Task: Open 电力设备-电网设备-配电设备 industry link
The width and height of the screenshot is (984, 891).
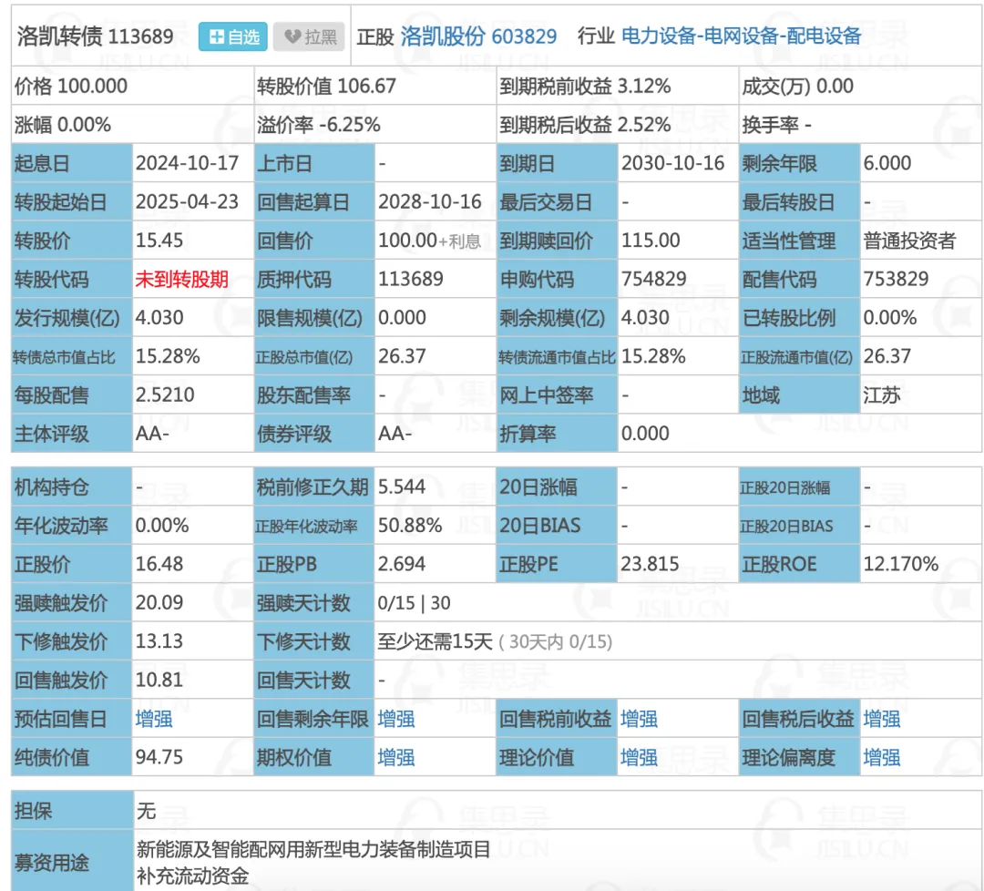Action: point(741,36)
